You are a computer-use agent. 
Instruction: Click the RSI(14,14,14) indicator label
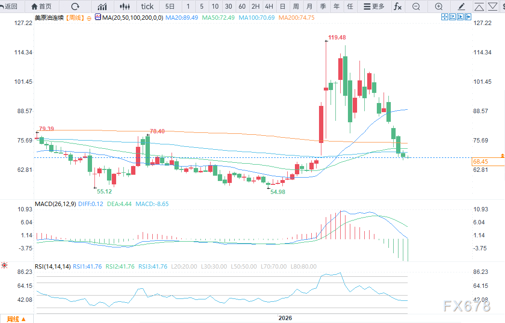pyautogui.click(x=53, y=267)
